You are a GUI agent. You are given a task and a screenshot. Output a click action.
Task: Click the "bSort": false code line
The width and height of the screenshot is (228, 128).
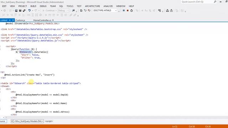(x=30, y=55)
